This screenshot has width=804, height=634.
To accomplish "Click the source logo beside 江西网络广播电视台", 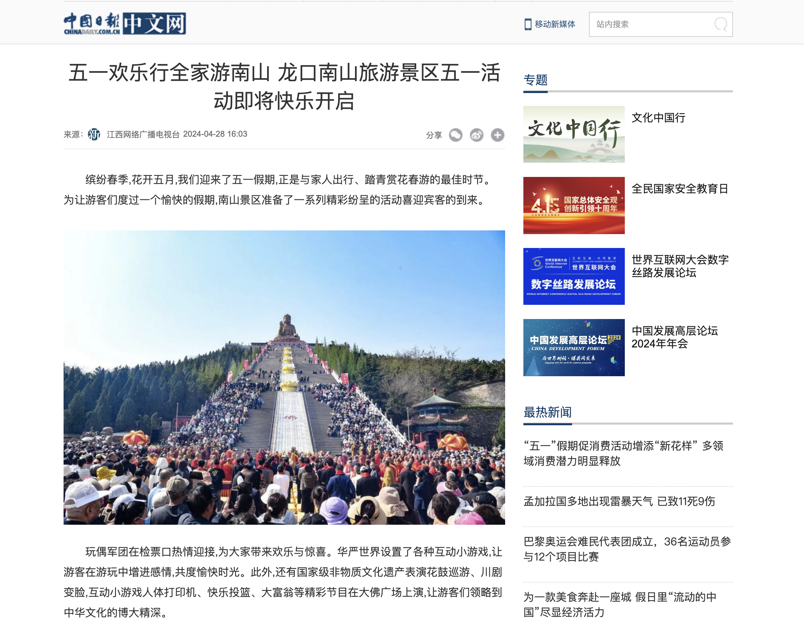I will pos(94,134).
